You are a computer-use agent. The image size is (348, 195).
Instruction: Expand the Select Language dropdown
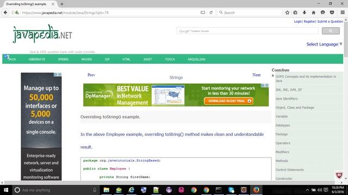pos(324,44)
